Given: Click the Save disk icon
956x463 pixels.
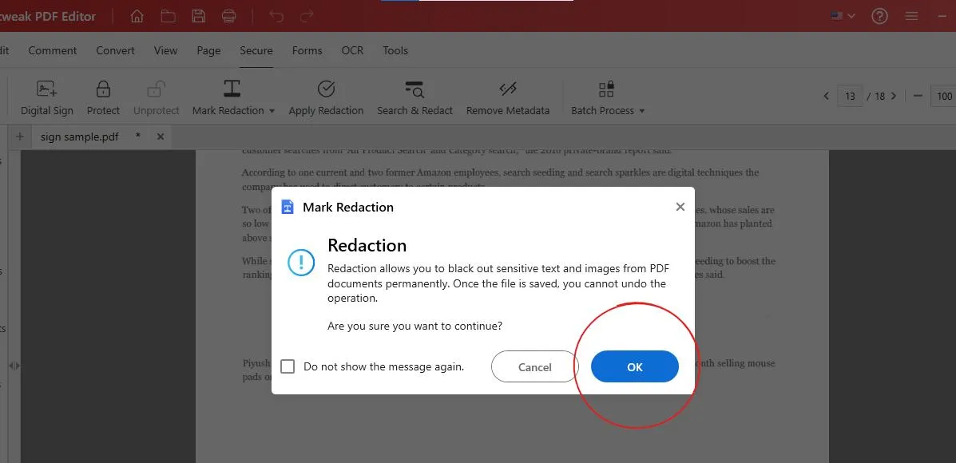Looking at the screenshot, I should point(198,16).
